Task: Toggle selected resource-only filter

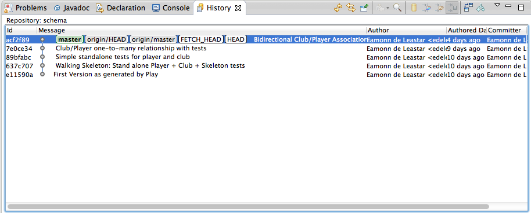Action: [x=452, y=8]
